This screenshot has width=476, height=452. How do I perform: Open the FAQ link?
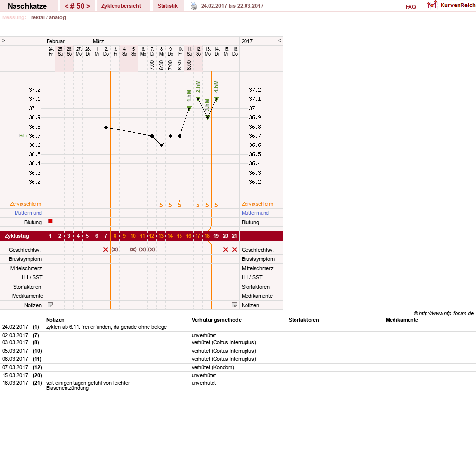coord(410,7)
